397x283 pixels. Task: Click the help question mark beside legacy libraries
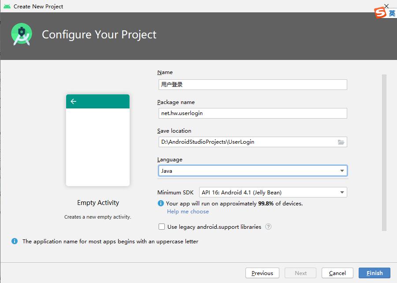[x=268, y=227]
